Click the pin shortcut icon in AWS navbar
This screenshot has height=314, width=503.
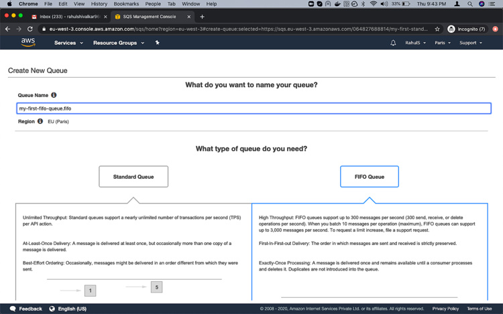point(158,43)
